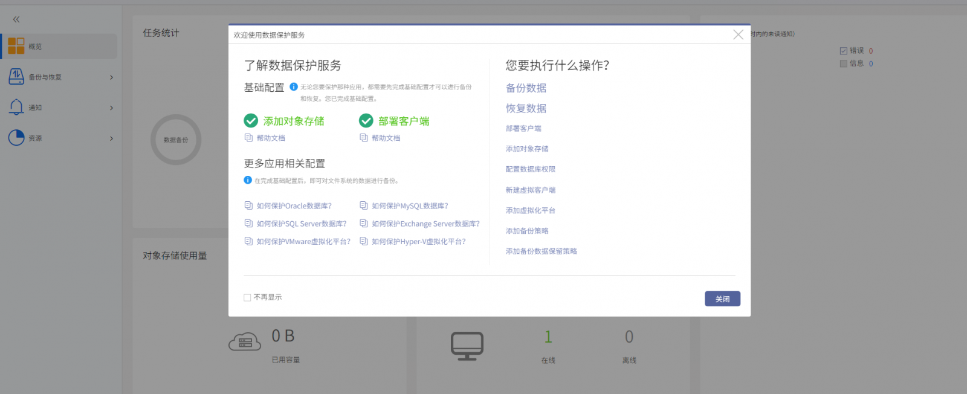Click the monitor client icon
Screen dimensions: 967x394
point(467,346)
